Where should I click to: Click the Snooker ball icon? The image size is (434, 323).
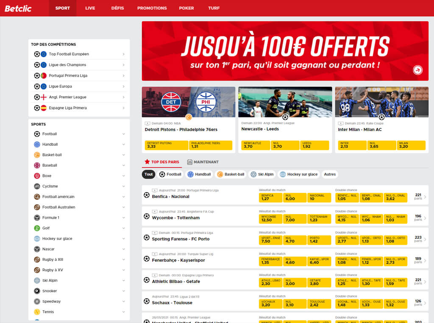[37, 291]
